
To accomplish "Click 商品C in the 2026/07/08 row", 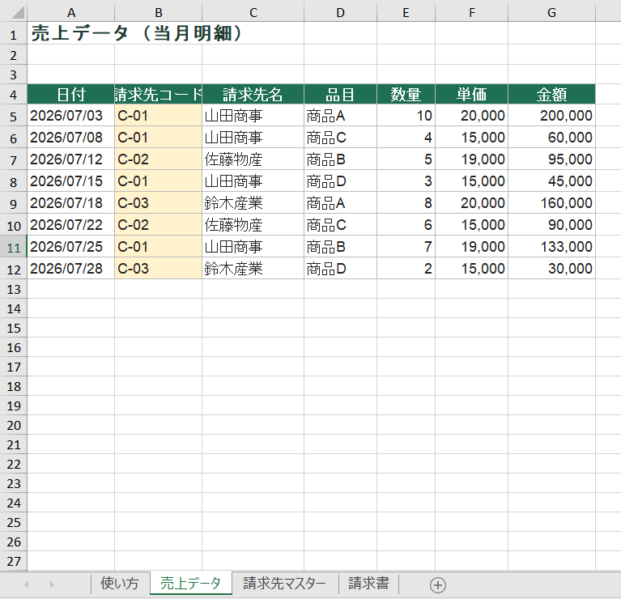I will 340,138.
